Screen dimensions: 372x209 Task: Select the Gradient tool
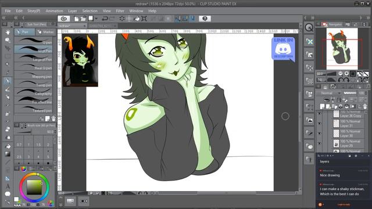click(8, 154)
